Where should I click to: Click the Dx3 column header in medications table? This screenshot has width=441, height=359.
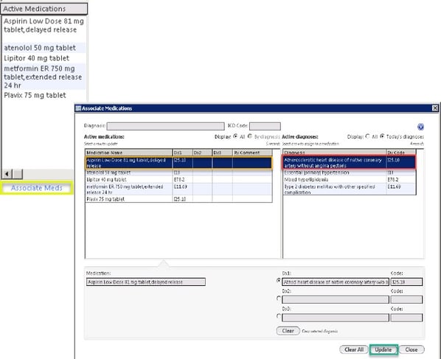coord(222,153)
